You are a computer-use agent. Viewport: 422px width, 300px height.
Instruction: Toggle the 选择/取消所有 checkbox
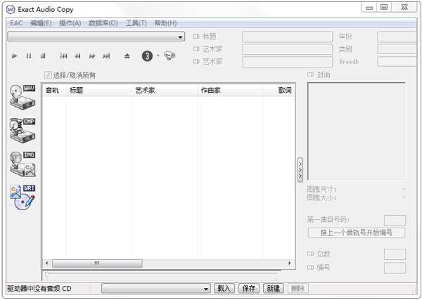point(48,75)
